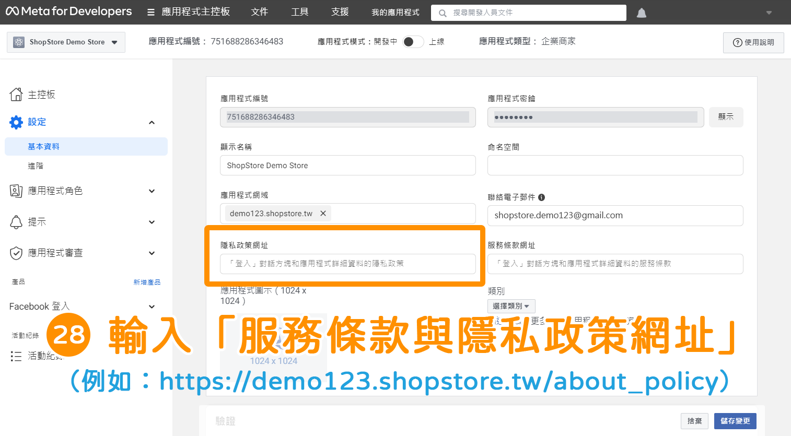
Task: Click the 隱私政策網址 input field
Action: point(348,264)
